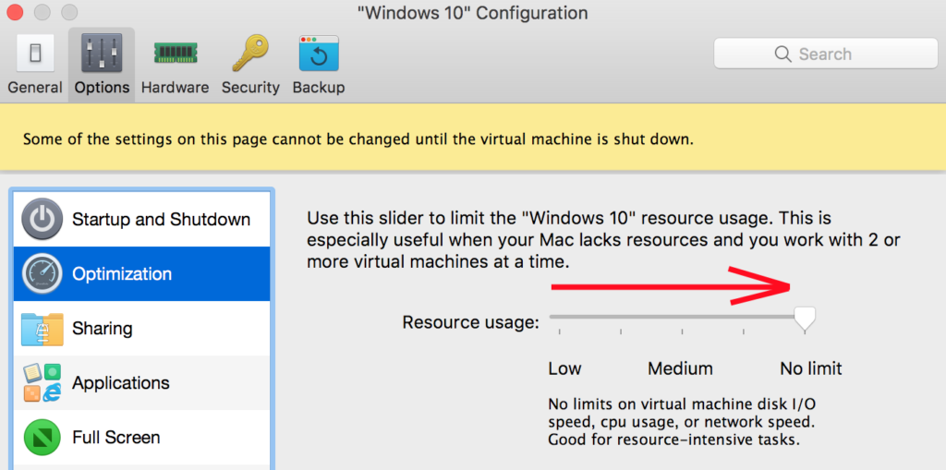Viewport: 946px width, 470px height.
Task: Switch to the Hardware tab label
Action: pyautogui.click(x=175, y=88)
